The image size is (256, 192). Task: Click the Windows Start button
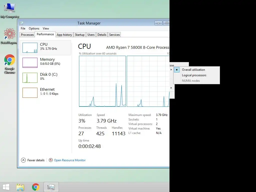[6, 187]
